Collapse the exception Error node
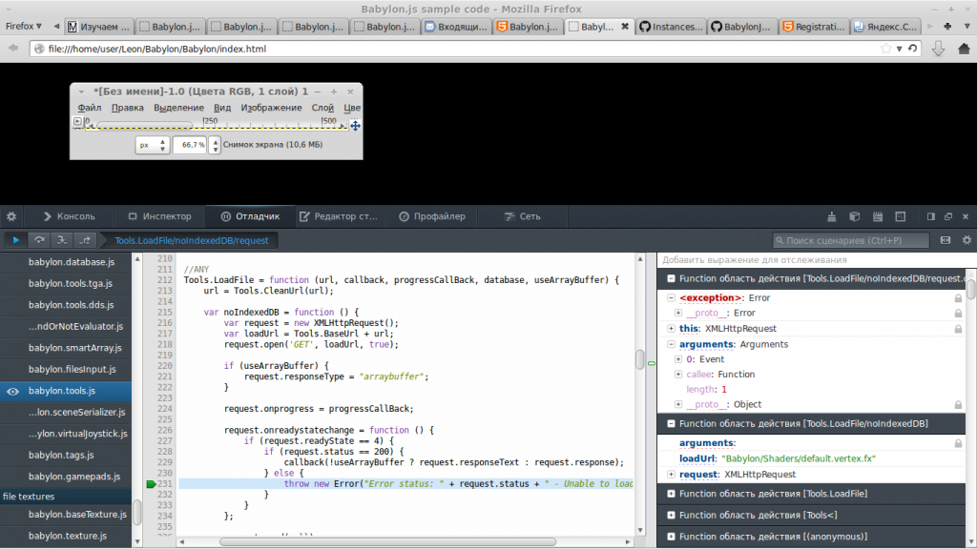The width and height of the screenshot is (977, 549). coord(671,298)
